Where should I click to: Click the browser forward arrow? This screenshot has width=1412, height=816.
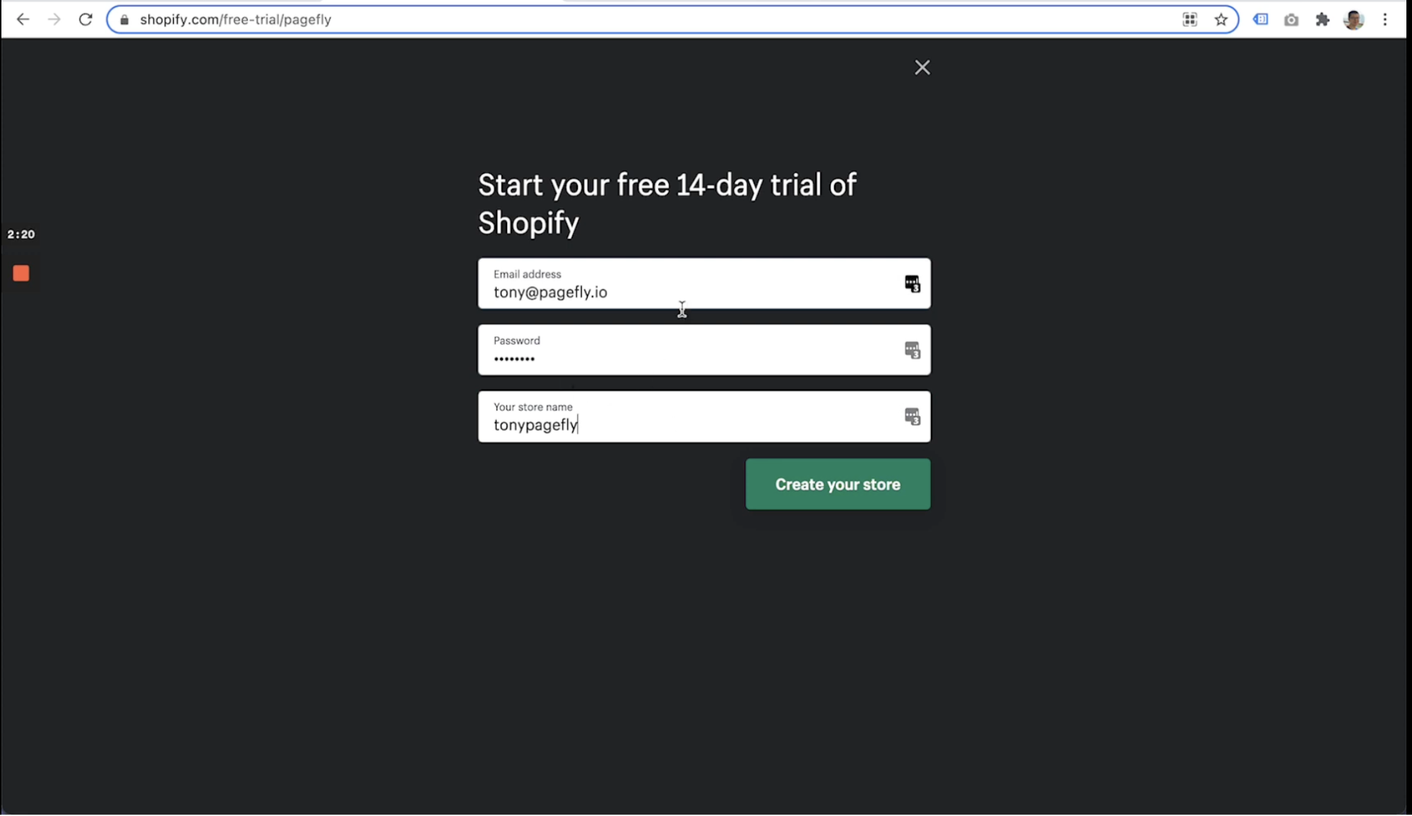[54, 20]
